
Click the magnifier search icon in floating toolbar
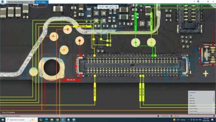[116, 7]
